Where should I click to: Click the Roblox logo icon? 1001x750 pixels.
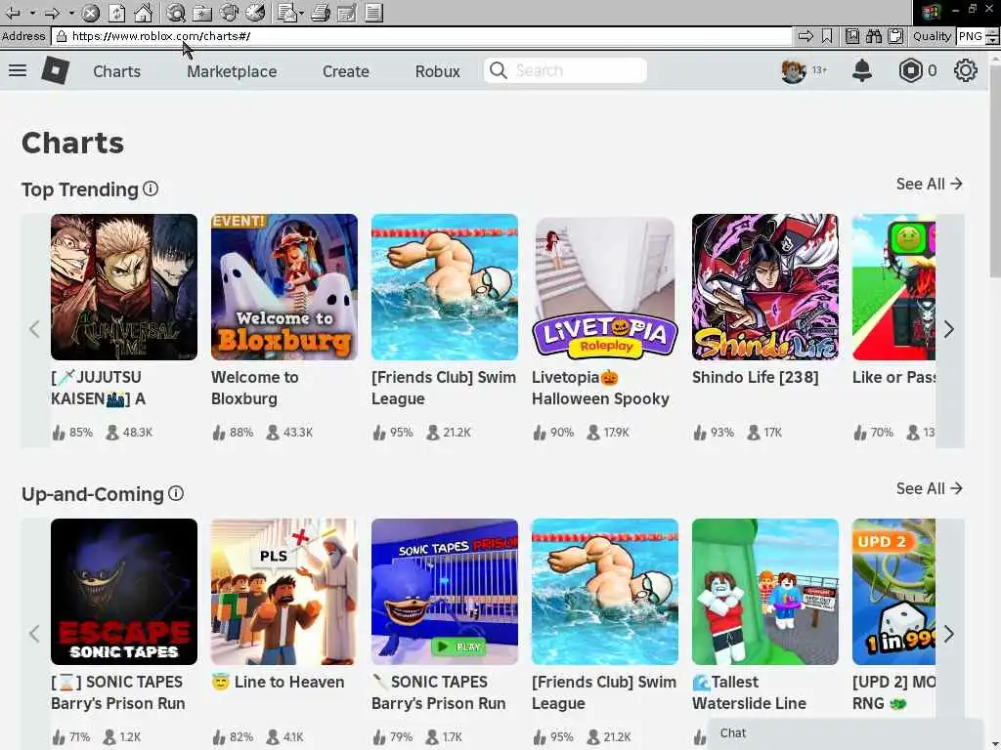pos(56,70)
